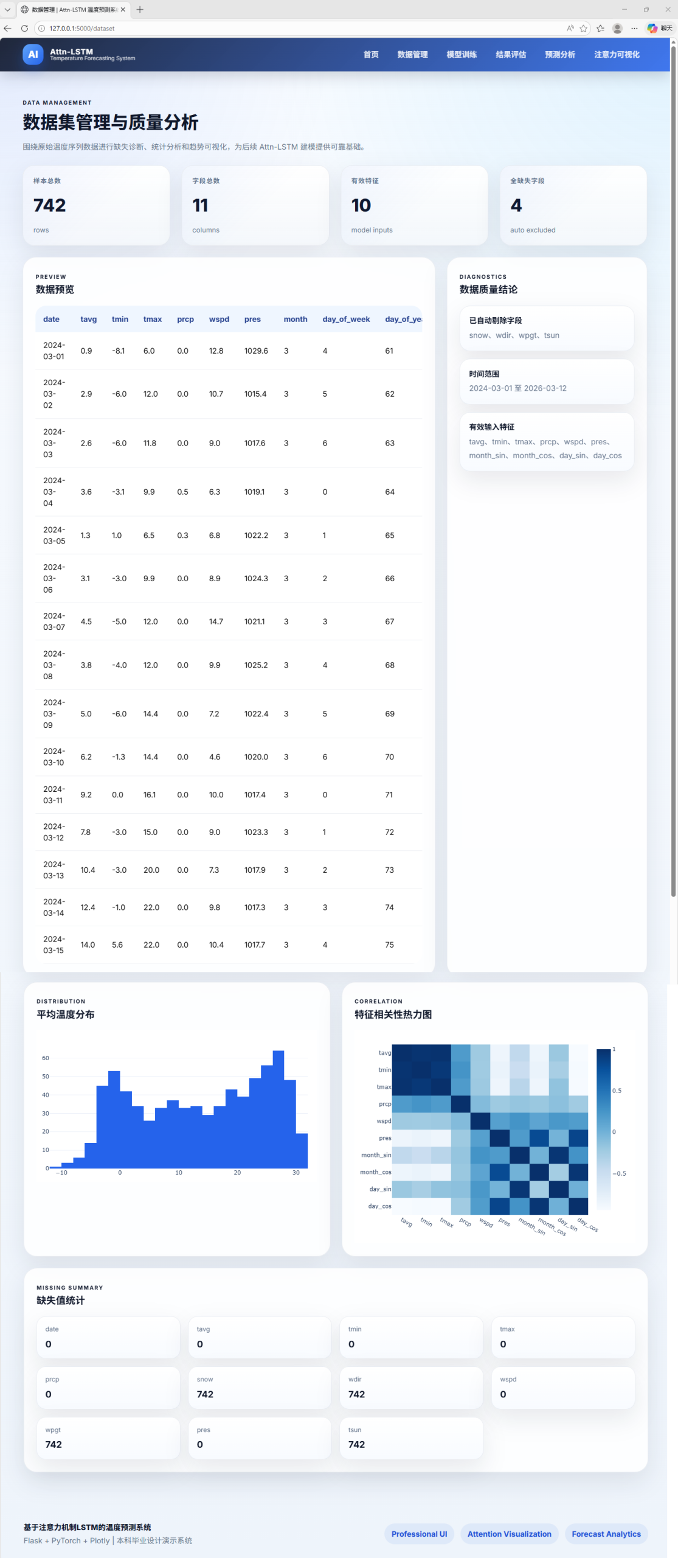Open the 模型训练 navigation tab
The width and height of the screenshot is (678, 1558).
462,55
